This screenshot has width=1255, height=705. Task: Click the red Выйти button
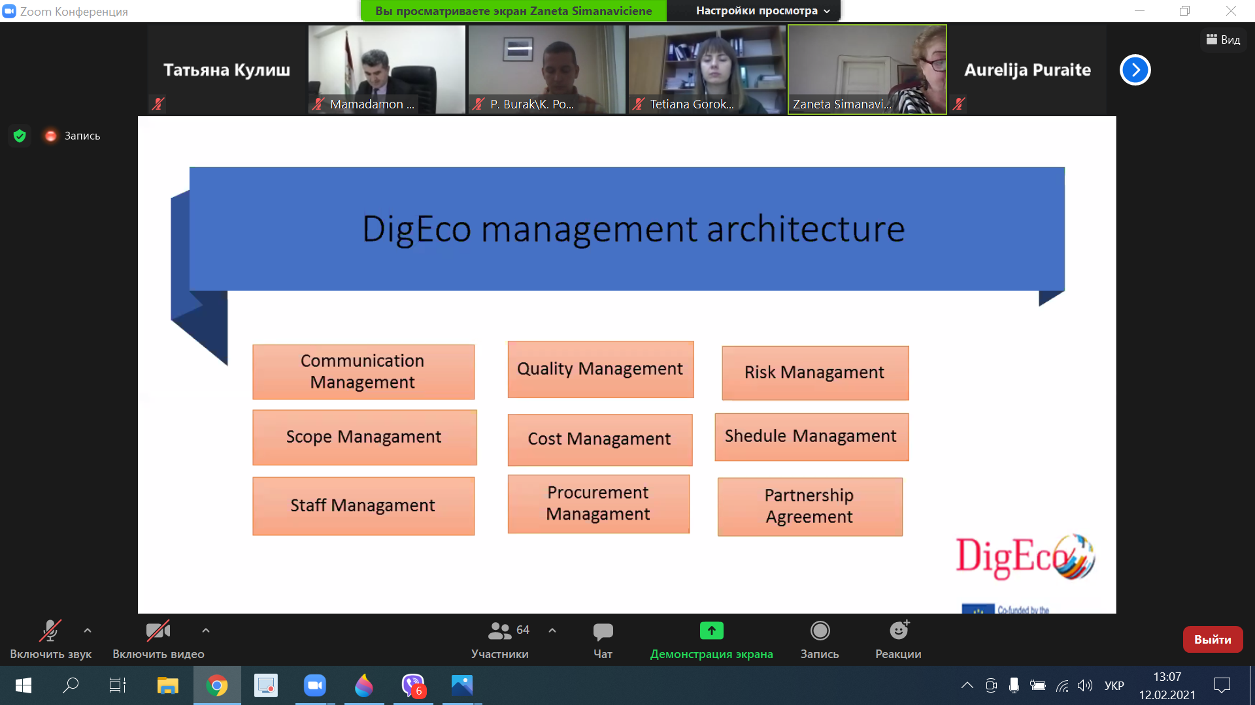(1213, 640)
